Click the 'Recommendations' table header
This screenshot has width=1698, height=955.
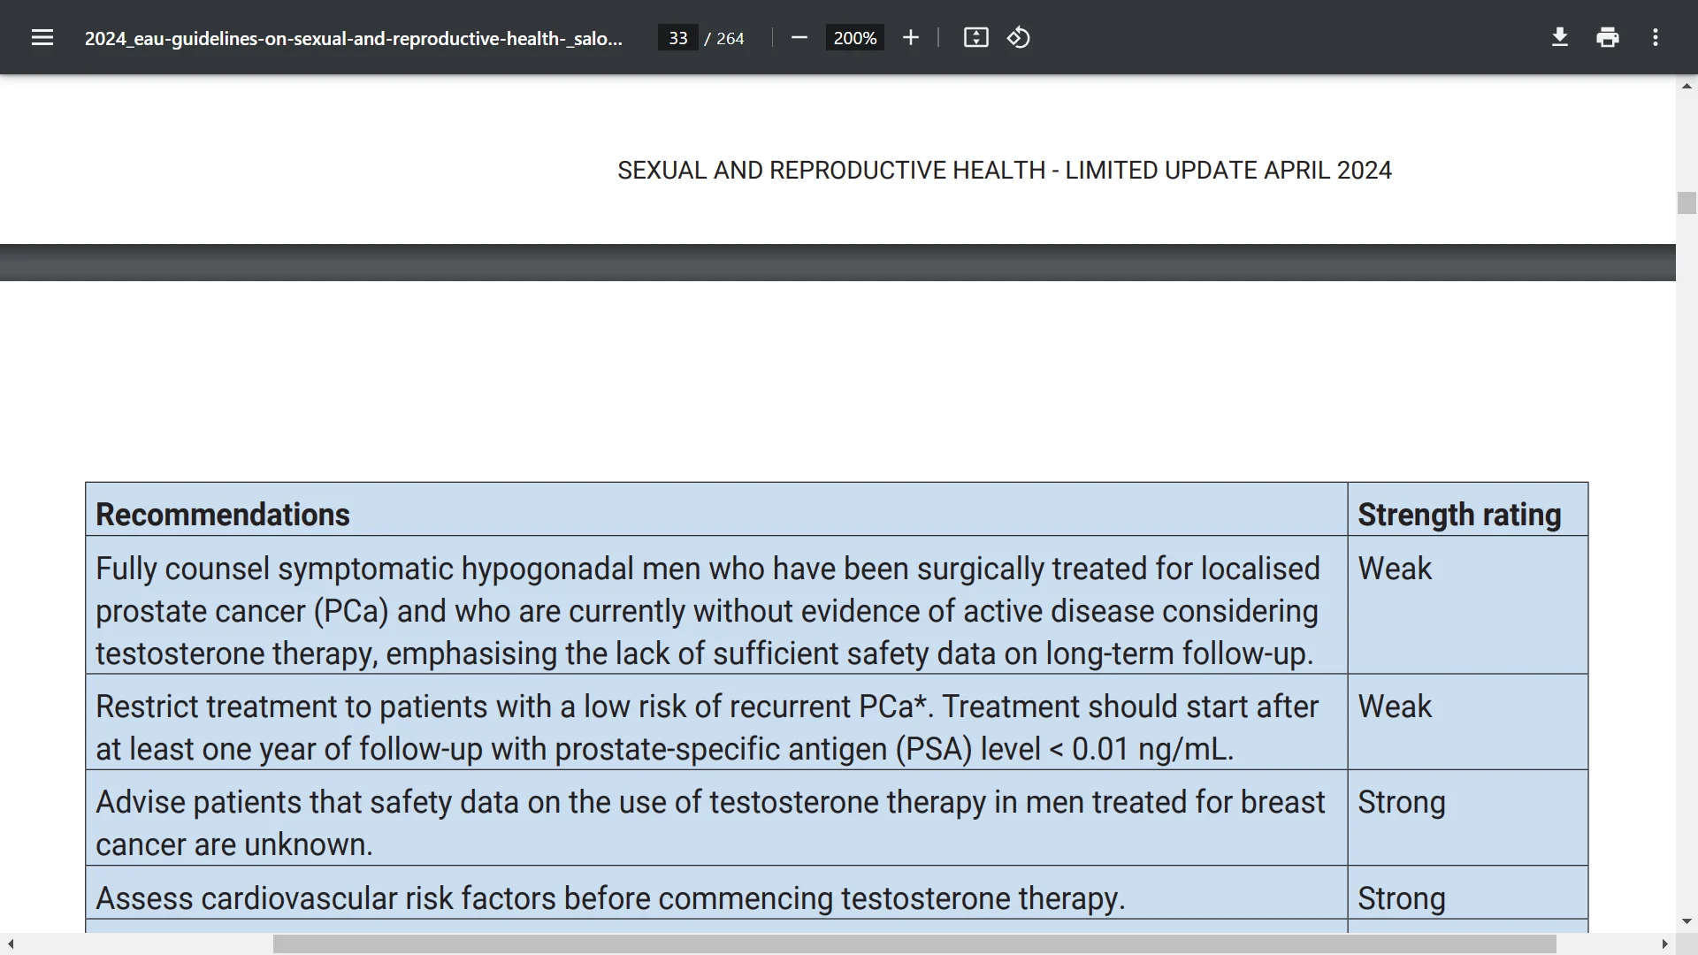click(223, 515)
